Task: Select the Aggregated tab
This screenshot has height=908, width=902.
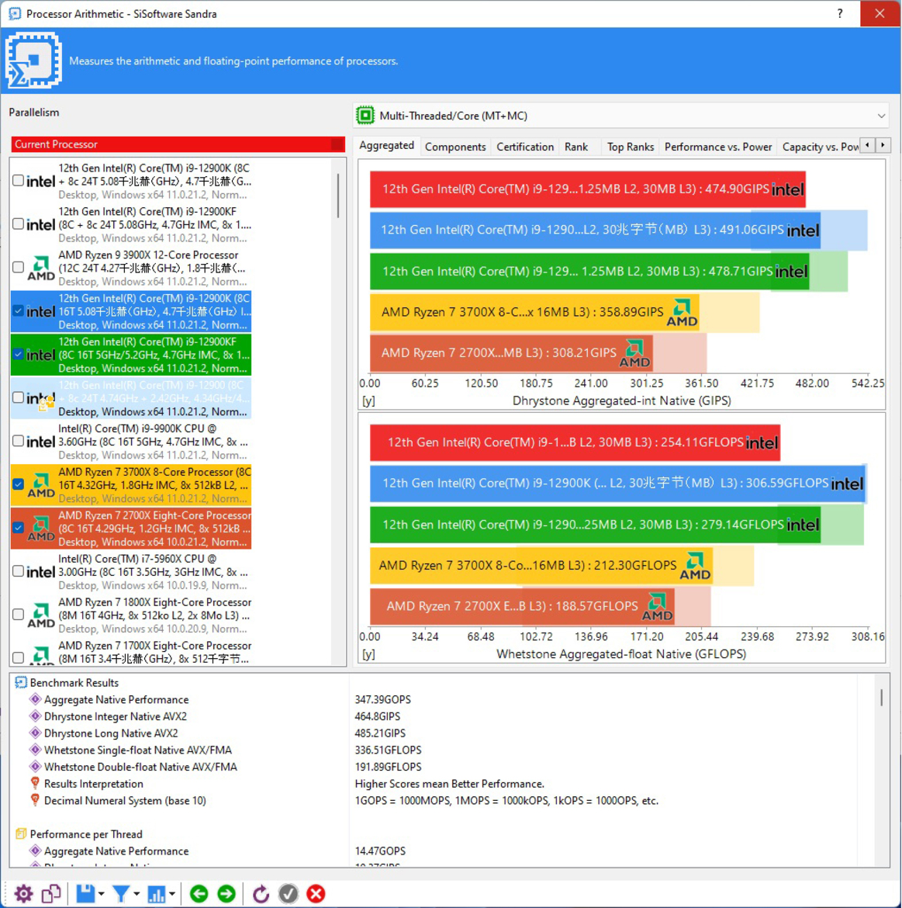Action: [x=386, y=145]
